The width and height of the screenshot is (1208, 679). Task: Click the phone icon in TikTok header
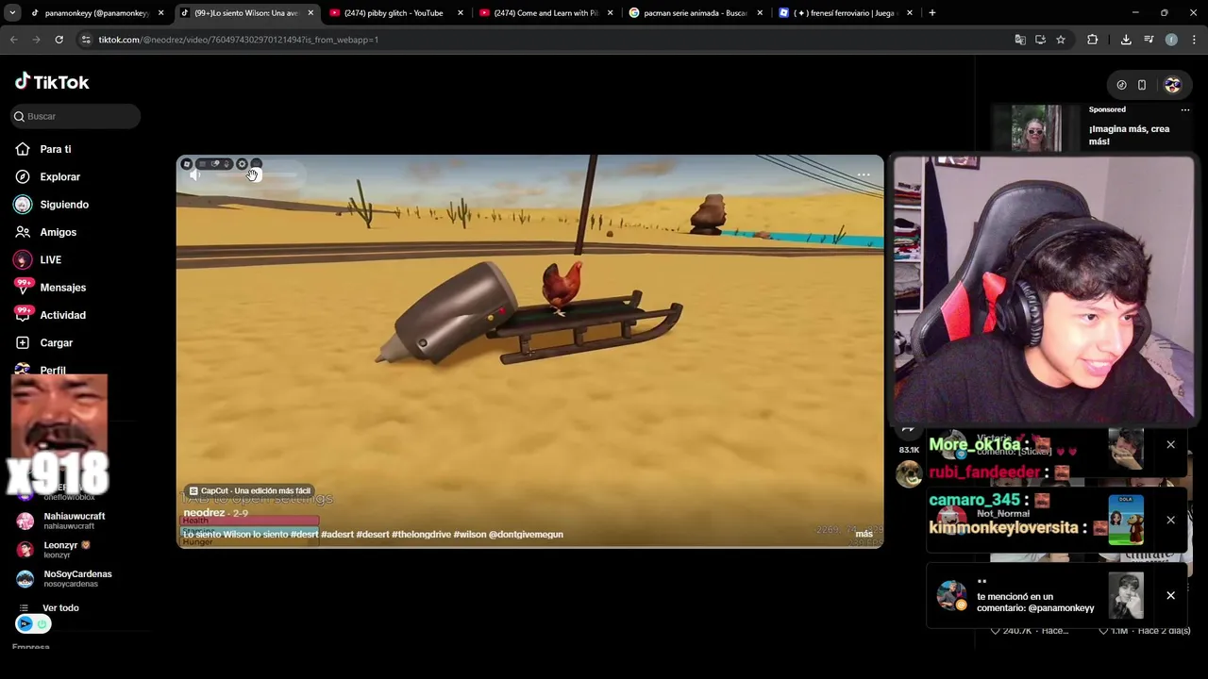[x=1142, y=85]
